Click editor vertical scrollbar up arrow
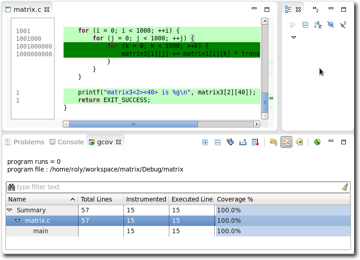This screenshot has width=360, height=260. [265, 21]
